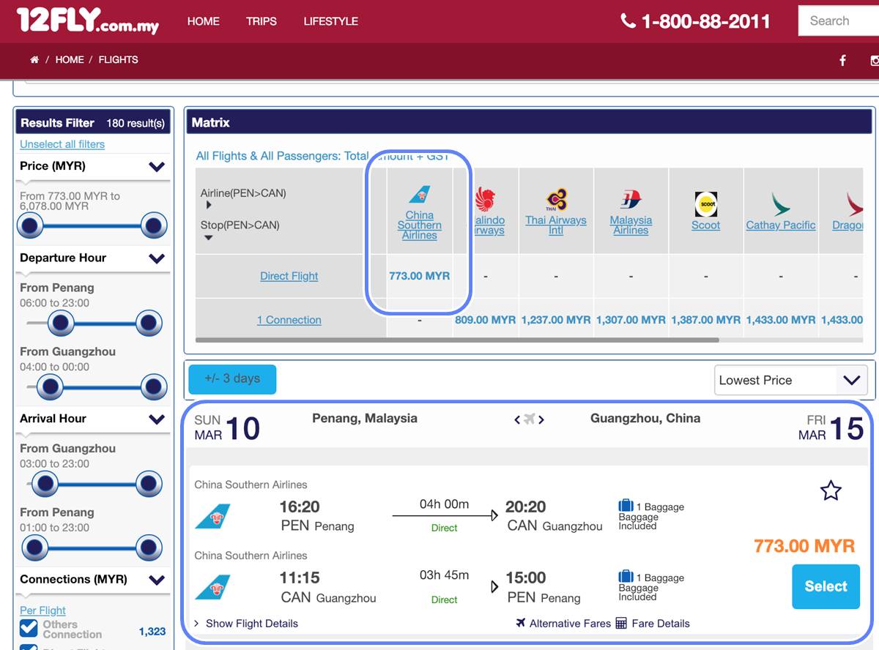Click the baggage icon on the 11:15 CAN flight
This screenshot has width=879, height=650.
click(626, 577)
